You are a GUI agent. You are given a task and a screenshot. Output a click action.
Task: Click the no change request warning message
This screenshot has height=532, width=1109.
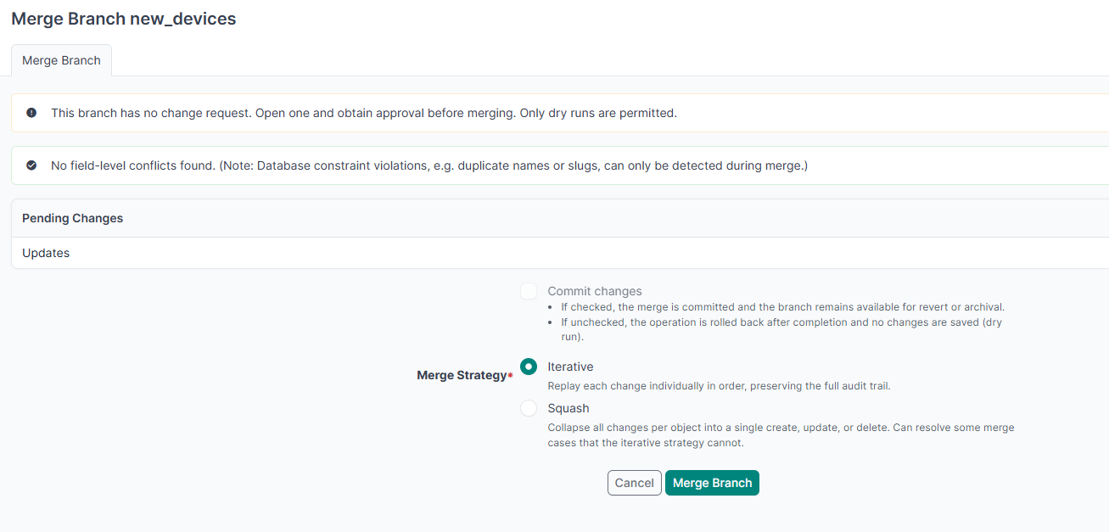click(x=364, y=113)
